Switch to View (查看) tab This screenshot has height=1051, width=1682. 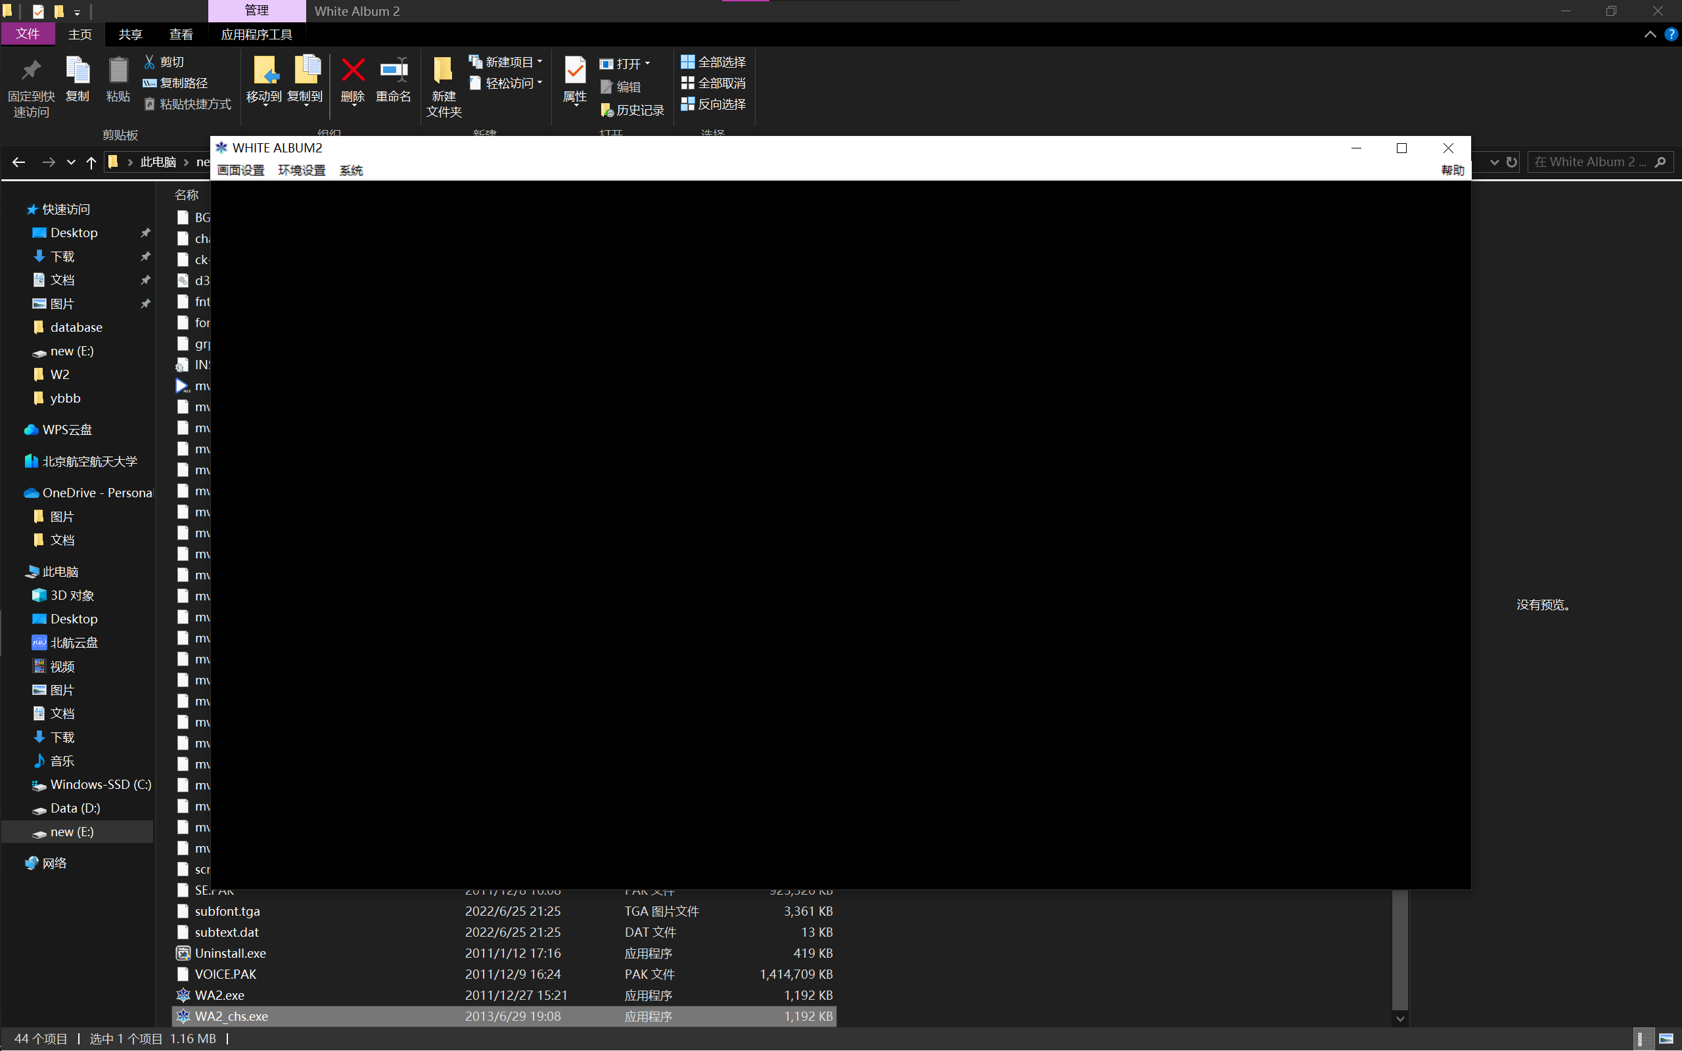click(181, 34)
